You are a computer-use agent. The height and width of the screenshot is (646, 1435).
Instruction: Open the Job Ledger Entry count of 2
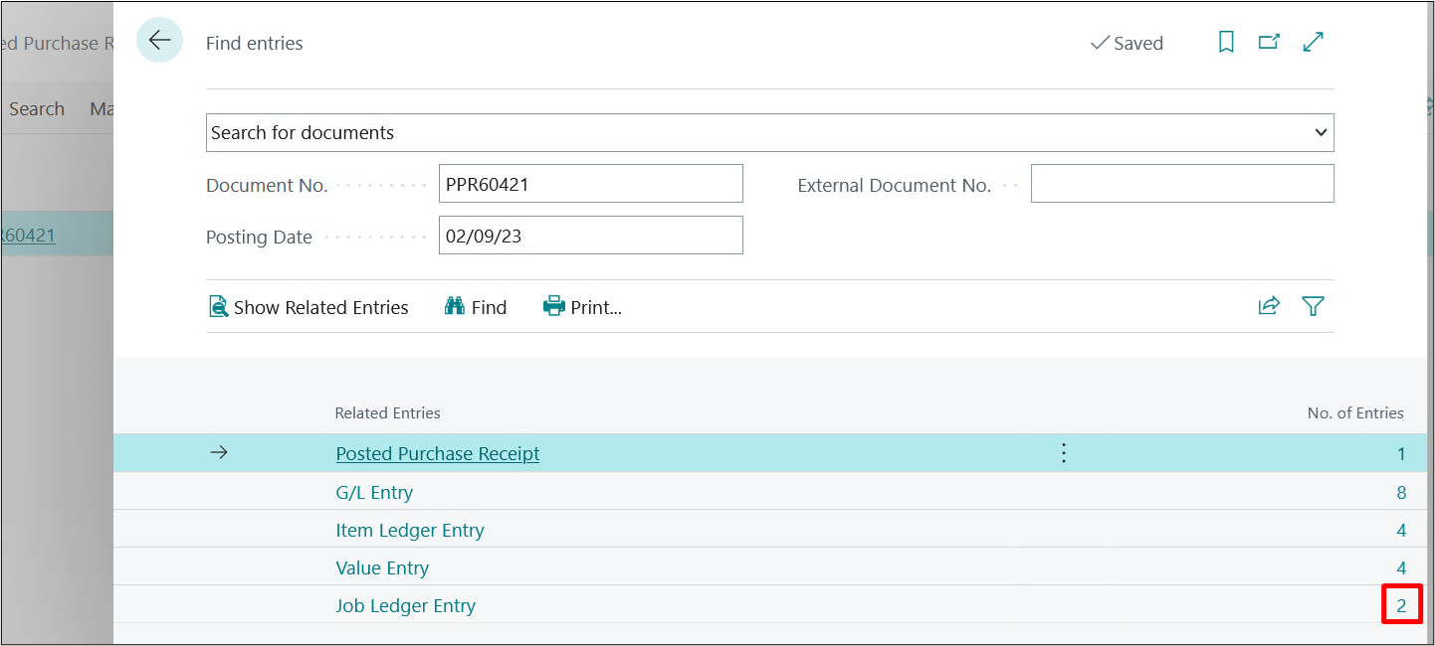[1401, 605]
